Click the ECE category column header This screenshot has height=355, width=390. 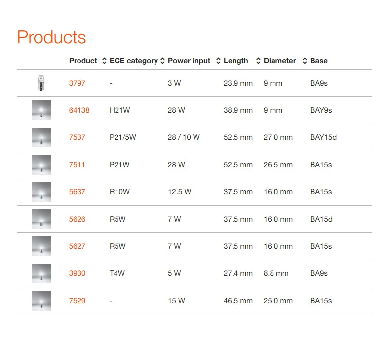pos(134,61)
